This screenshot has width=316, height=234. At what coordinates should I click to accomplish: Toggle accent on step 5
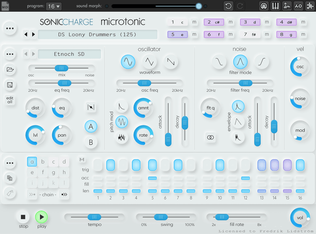pos(152,178)
